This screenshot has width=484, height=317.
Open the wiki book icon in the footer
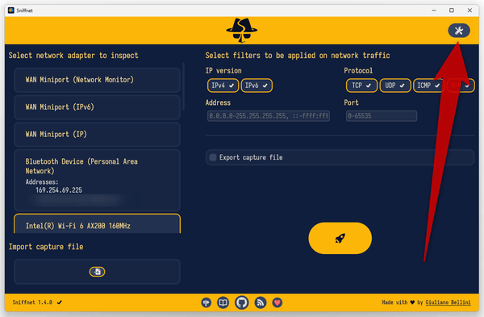pos(223,302)
